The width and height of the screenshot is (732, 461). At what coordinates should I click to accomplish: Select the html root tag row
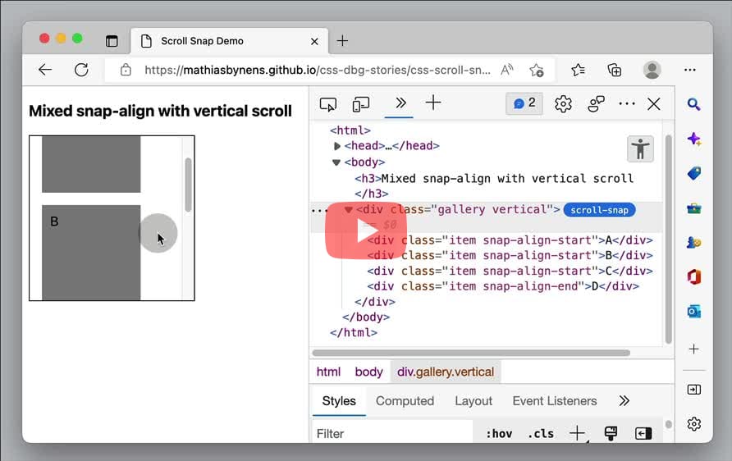[x=350, y=130]
